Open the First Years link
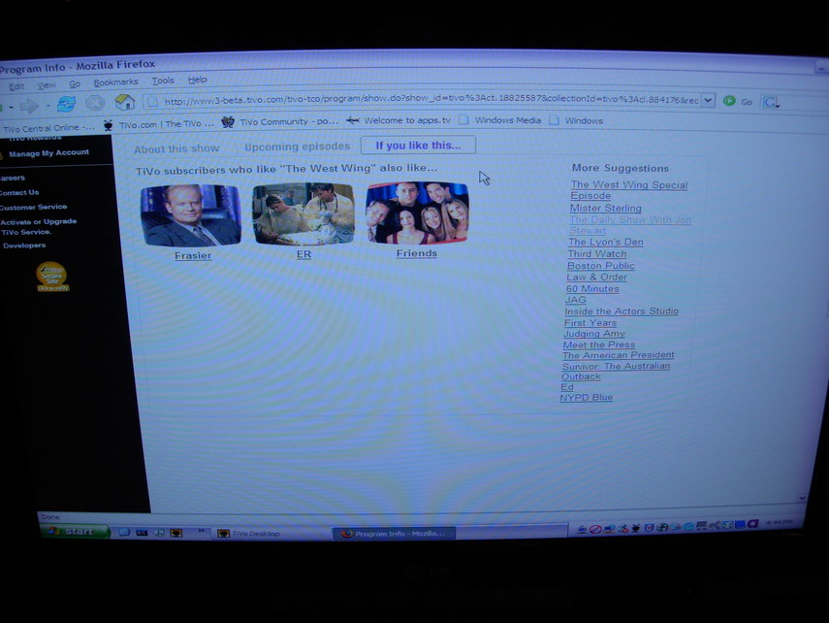This screenshot has height=623, width=829. (590, 323)
